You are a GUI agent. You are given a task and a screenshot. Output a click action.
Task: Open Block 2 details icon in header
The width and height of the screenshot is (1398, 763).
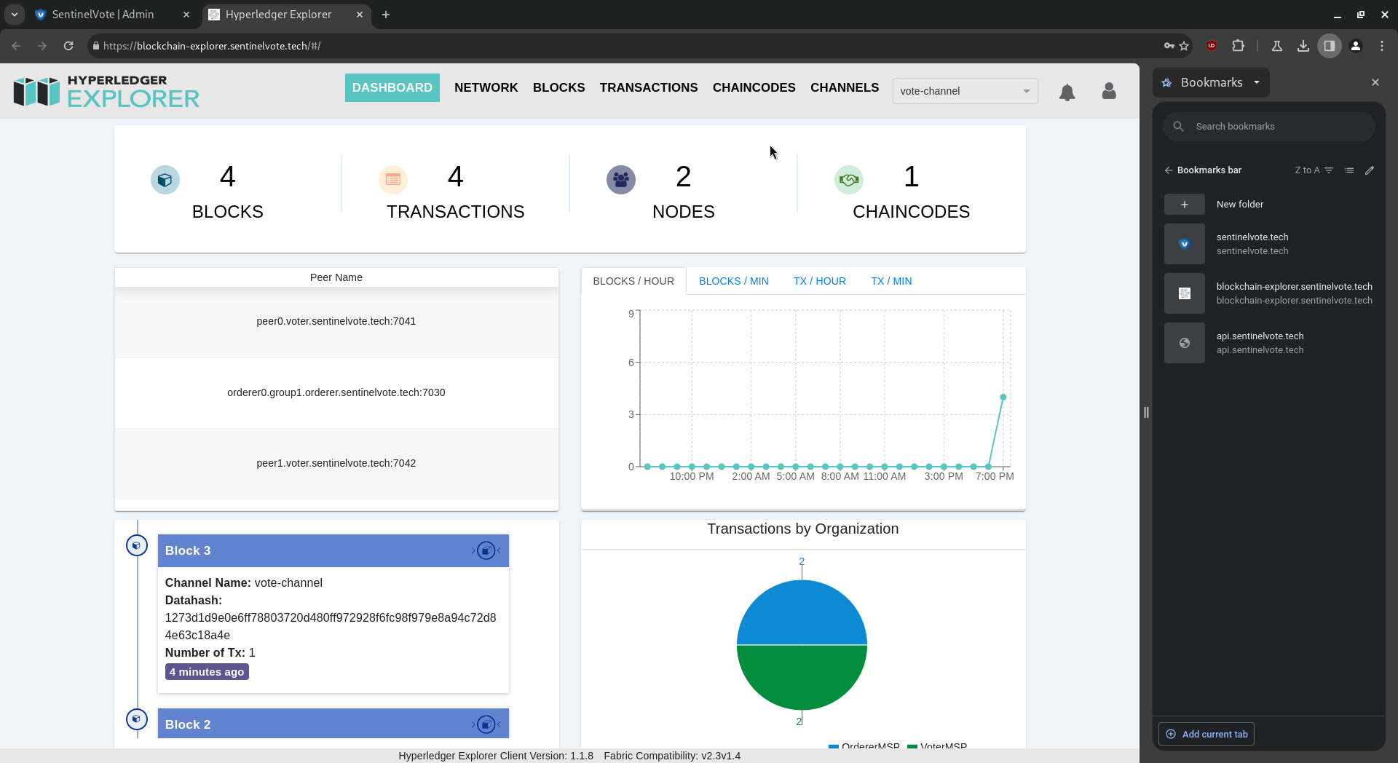click(x=486, y=724)
